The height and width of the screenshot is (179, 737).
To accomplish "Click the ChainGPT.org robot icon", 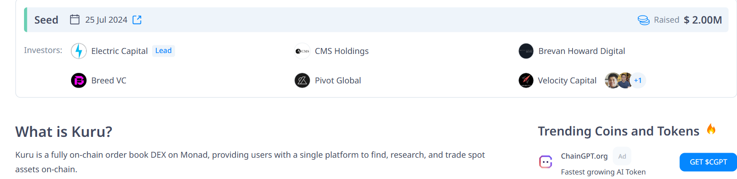I will (x=545, y=161).
